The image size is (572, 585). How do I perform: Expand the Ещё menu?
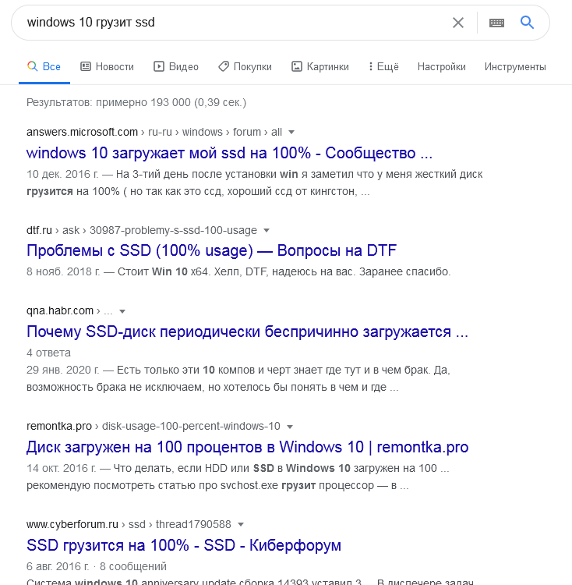coord(383,66)
